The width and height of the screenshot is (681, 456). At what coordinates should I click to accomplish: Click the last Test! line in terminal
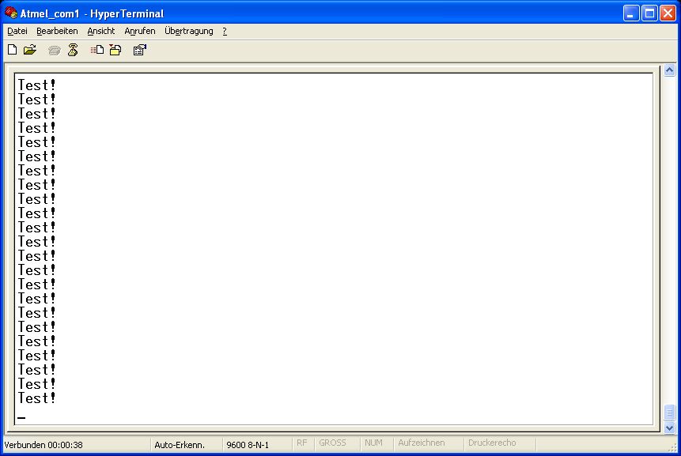pyautogui.click(x=36, y=398)
